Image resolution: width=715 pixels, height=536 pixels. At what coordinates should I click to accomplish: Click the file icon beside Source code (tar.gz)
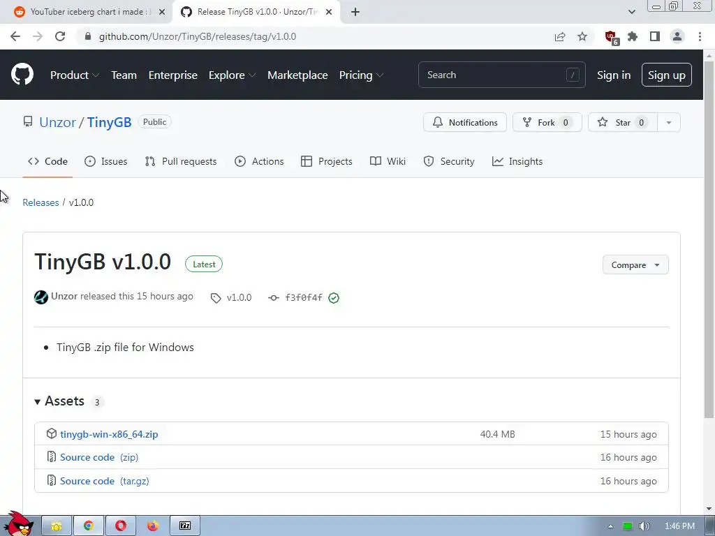click(x=52, y=480)
